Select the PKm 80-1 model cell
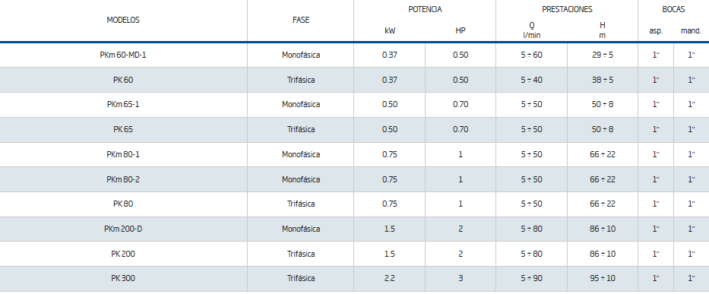 (123, 154)
